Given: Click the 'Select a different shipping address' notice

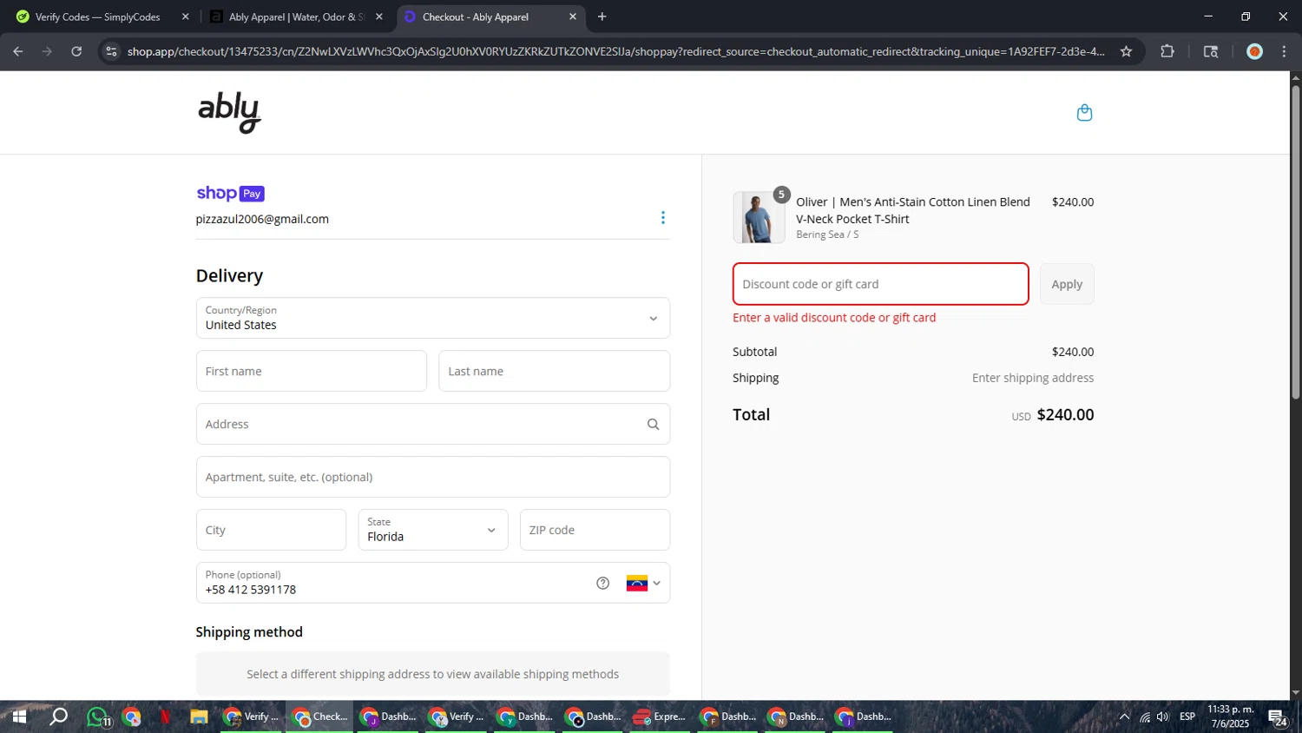Looking at the screenshot, I should [x=433, y=674].
